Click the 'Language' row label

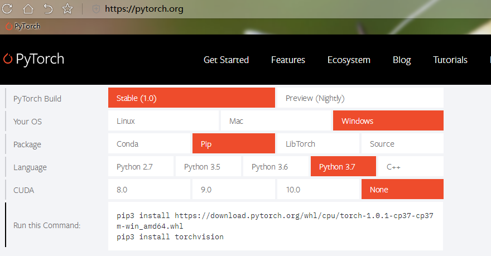pyautogui.click(x=30, y=167)
